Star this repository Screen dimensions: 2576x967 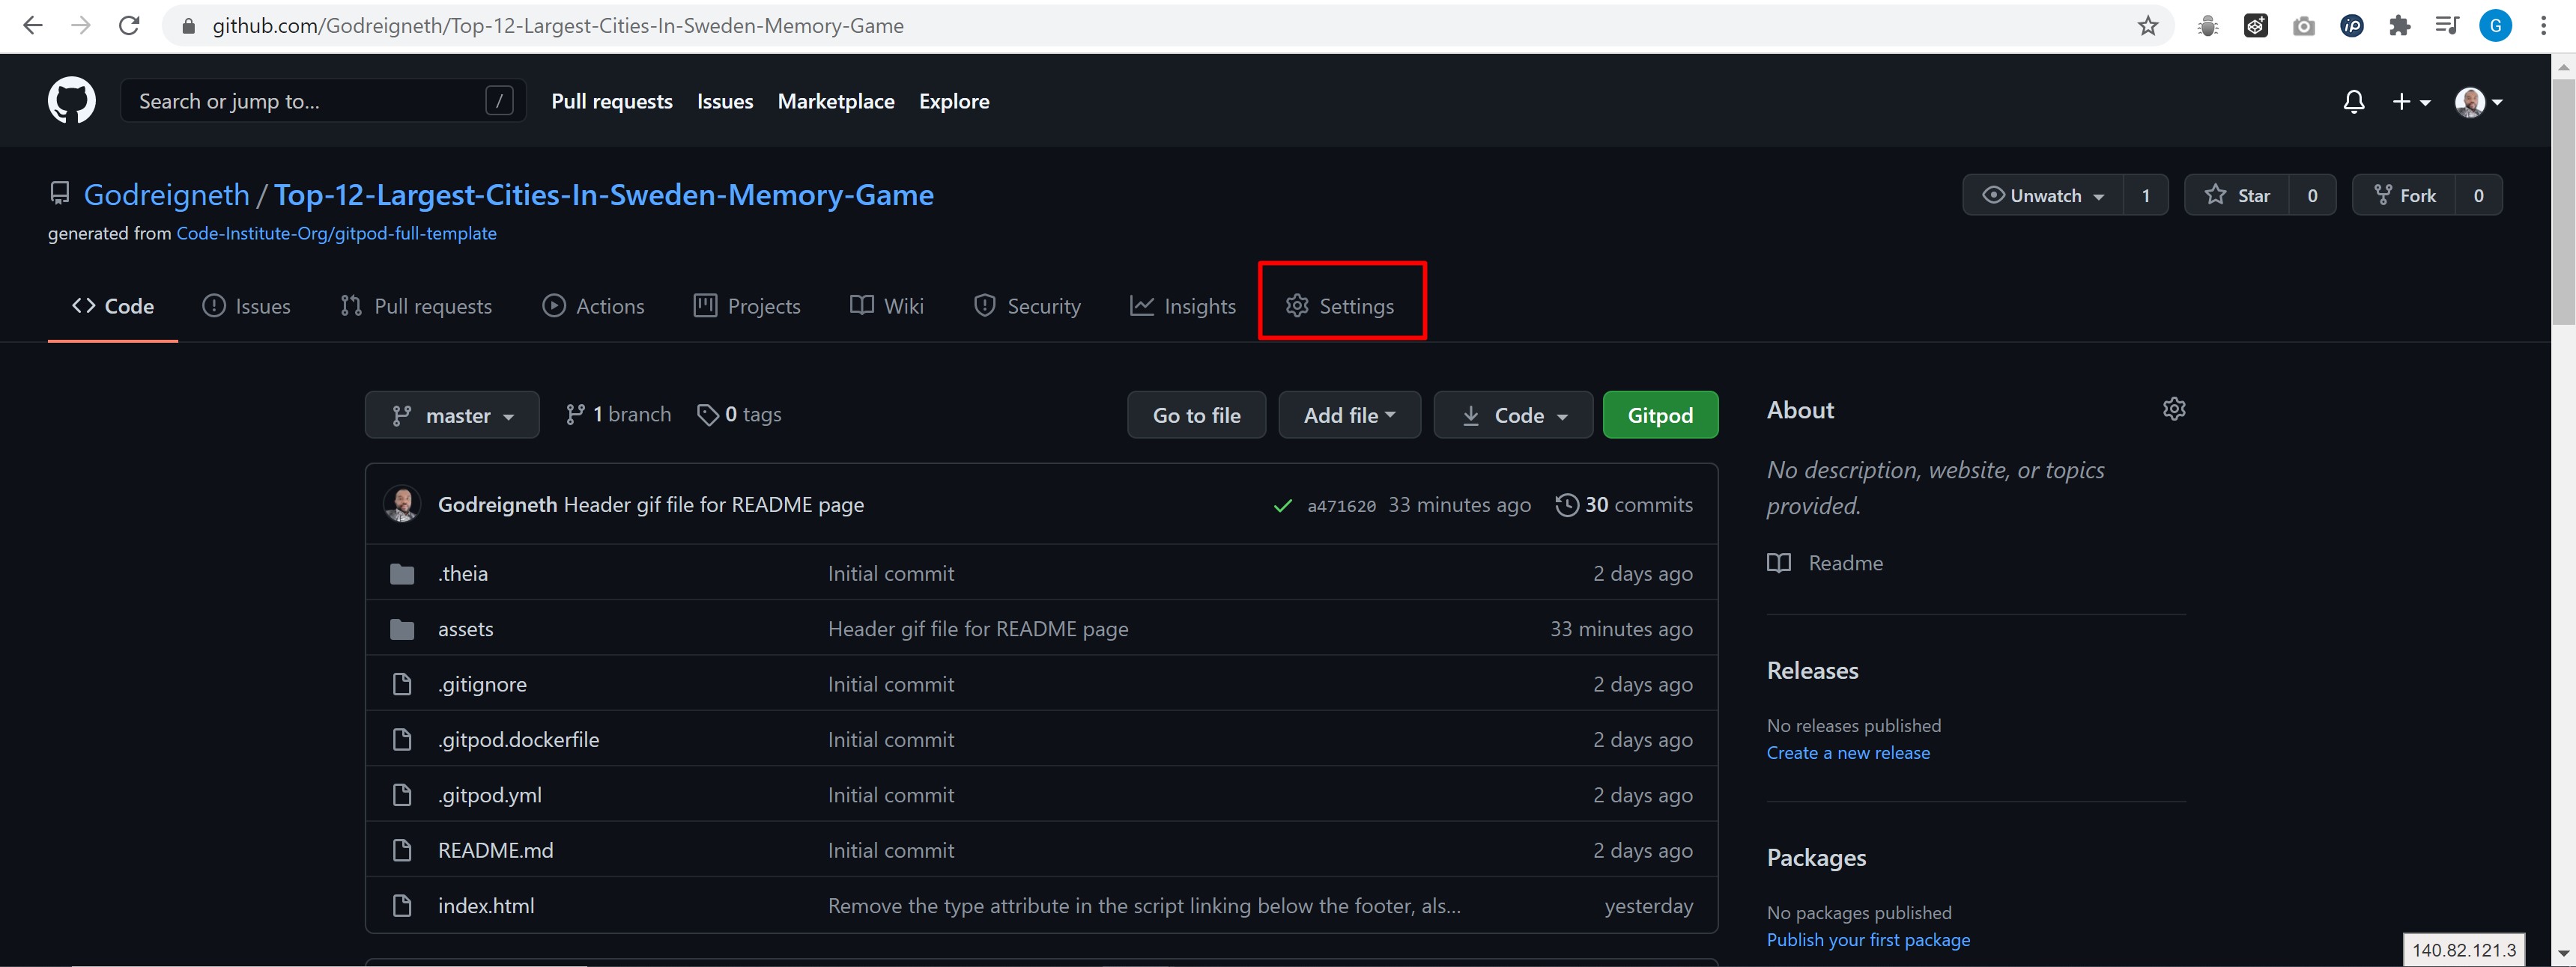(x=2237, y=196)
